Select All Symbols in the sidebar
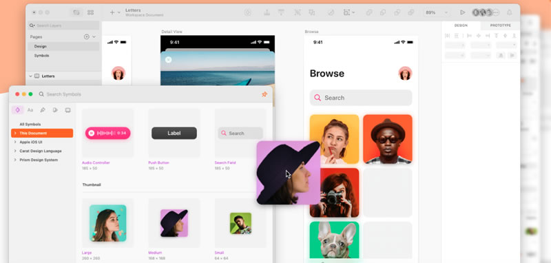The image size is (551, 263). click(30, 124)
